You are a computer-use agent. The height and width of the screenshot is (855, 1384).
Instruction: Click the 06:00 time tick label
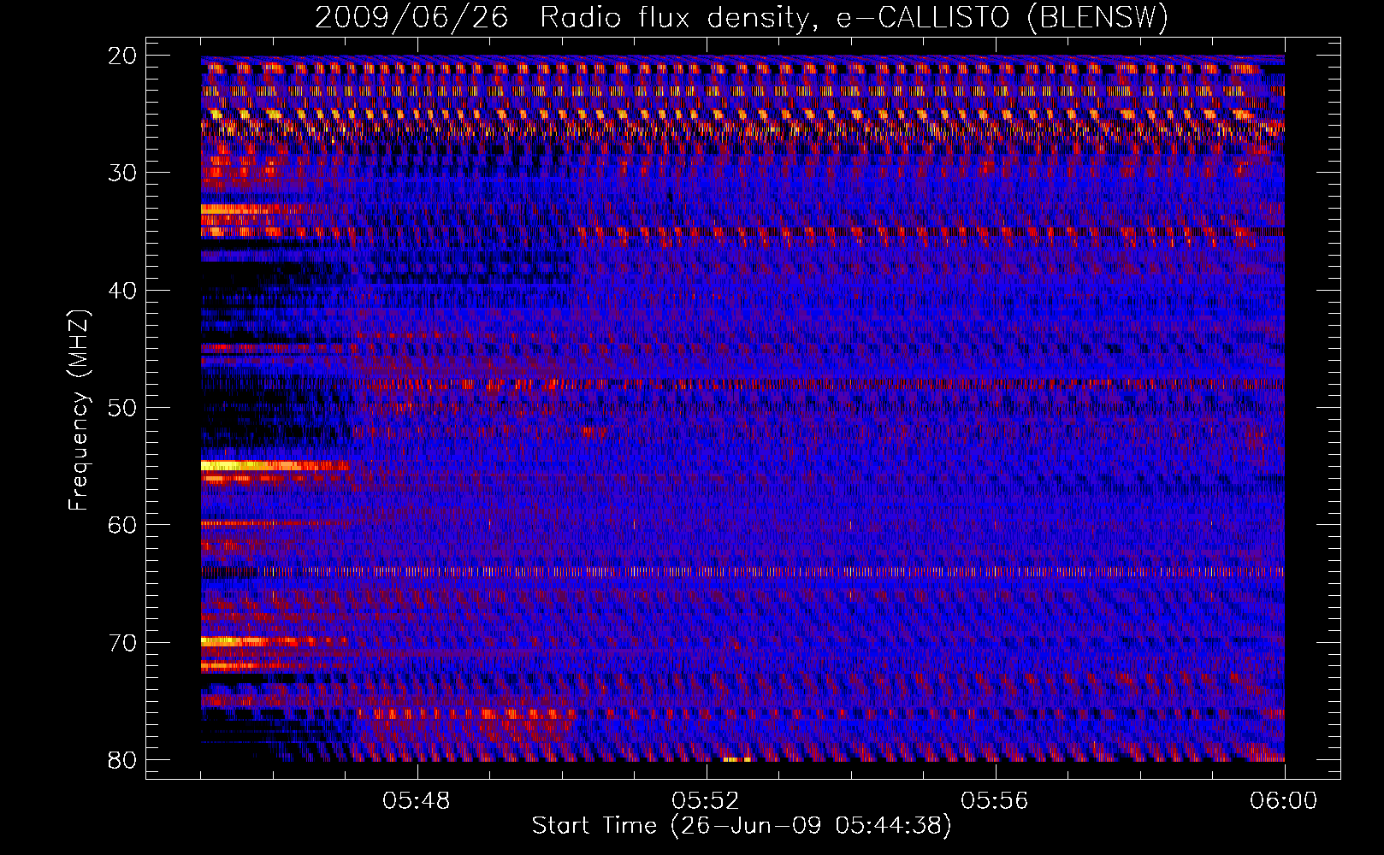click(1283, 801)
